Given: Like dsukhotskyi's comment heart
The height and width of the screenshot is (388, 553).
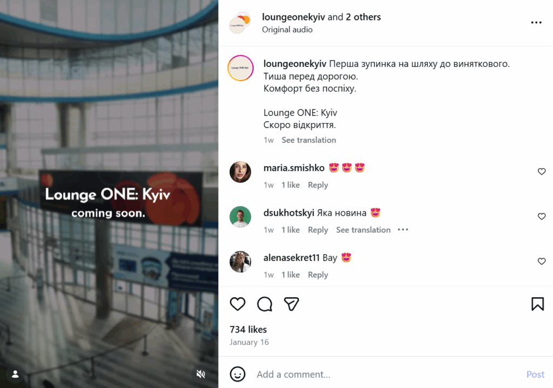Looking at the screenshot, I should pos(542,216).
